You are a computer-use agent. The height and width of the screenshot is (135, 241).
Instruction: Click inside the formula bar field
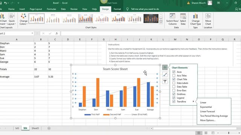pyautogui.click(x=151, y=33)
